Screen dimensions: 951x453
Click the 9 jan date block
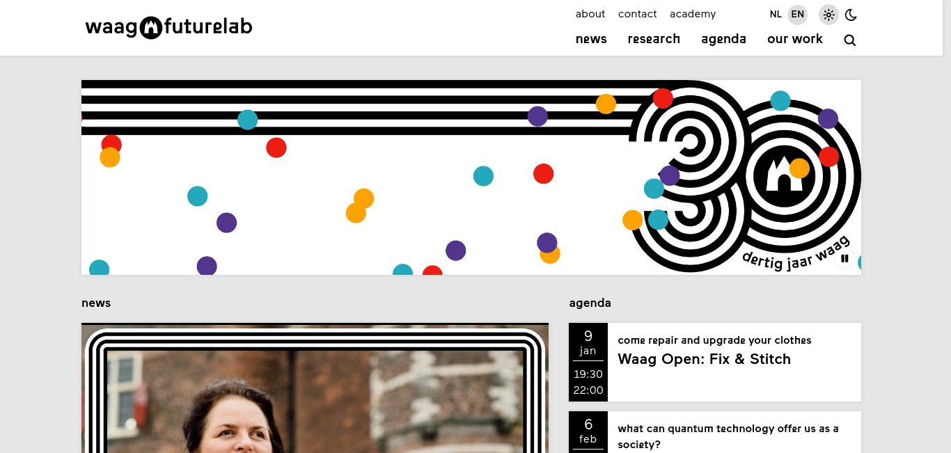tap(588, 362)
